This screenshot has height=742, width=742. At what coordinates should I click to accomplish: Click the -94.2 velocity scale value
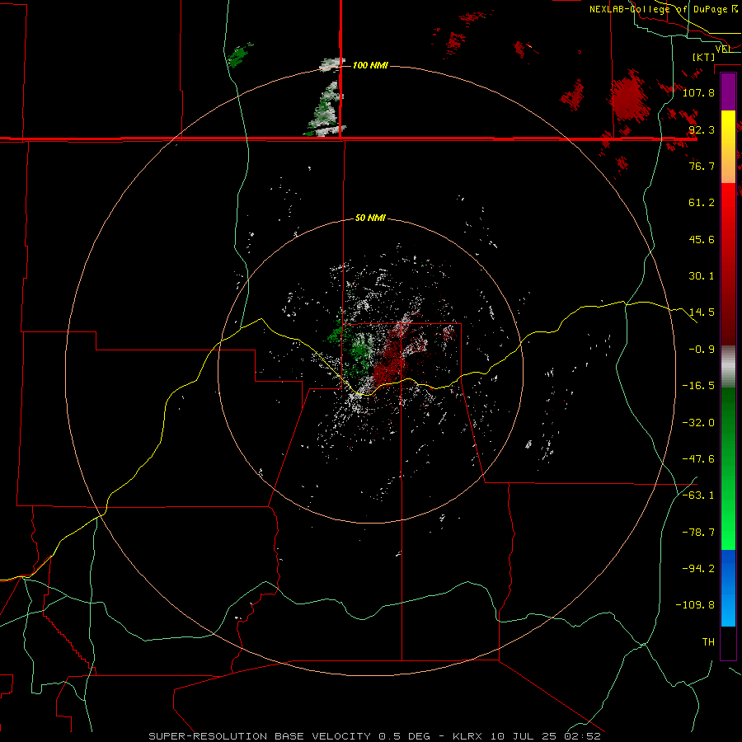pyautogui.click(x=698, y=569)
